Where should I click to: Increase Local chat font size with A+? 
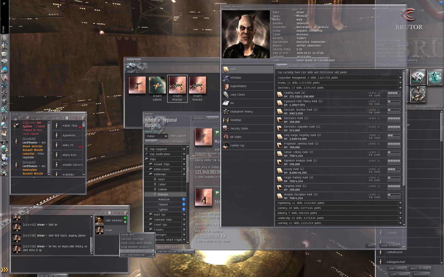[58, 118]
